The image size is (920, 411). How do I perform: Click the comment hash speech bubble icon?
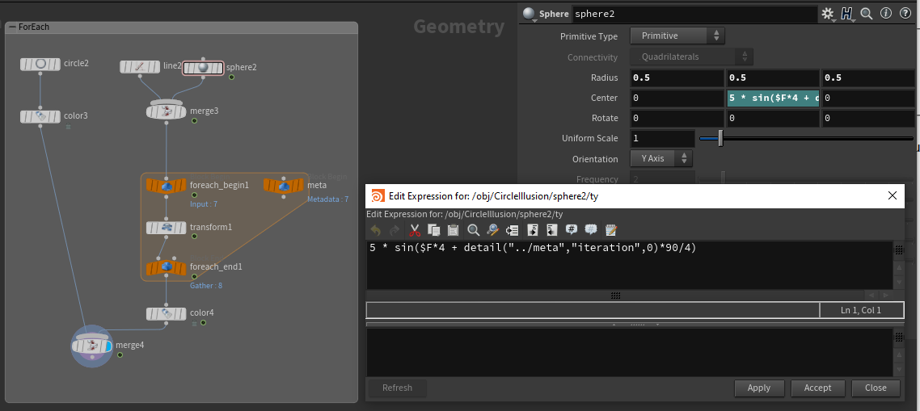(572, 230)
